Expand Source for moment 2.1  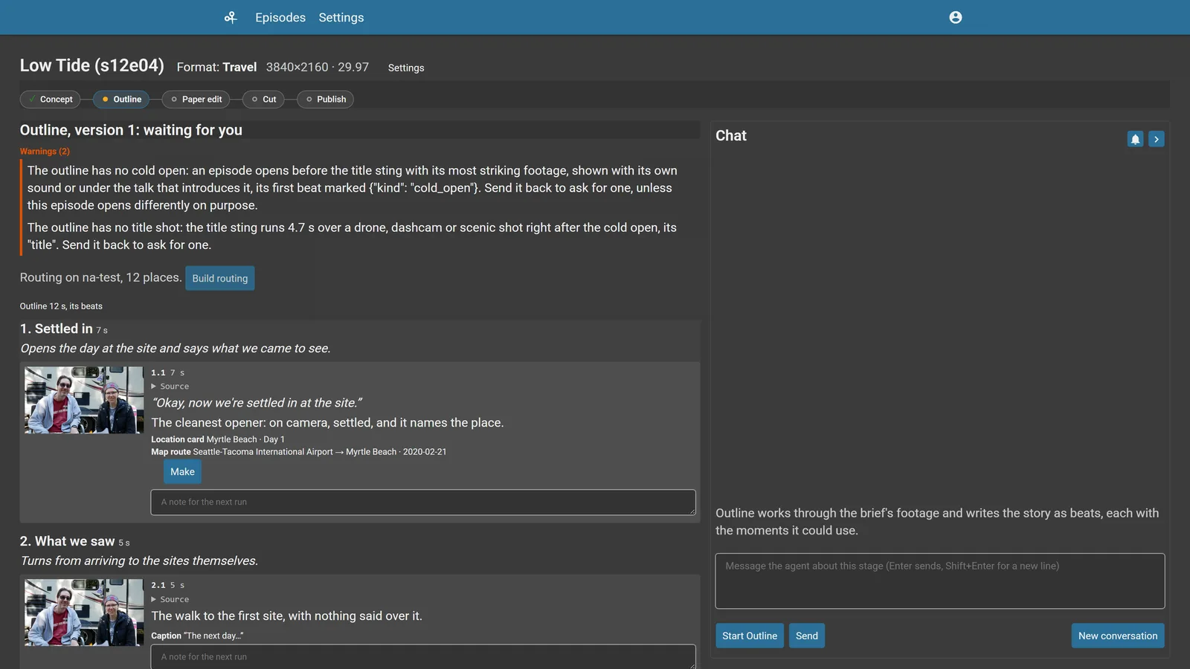pyautogui.click(x=170, y=599)
